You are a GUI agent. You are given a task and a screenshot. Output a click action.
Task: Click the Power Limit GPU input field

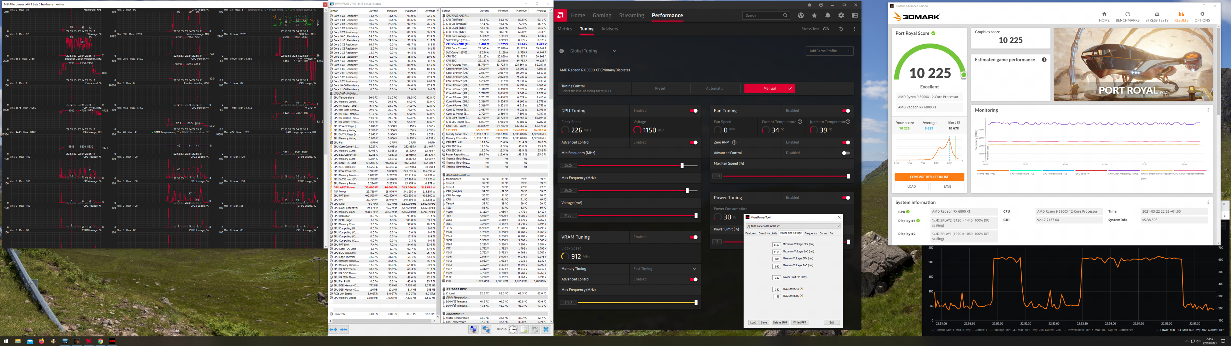(776, 278)
